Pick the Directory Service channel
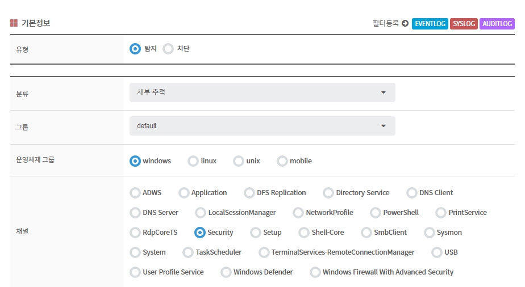525x287 pixels. [x=328, y=193]
